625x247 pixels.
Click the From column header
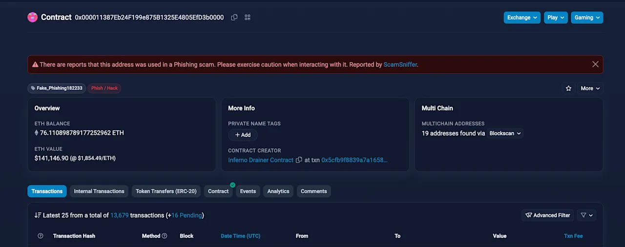[302, 236]
